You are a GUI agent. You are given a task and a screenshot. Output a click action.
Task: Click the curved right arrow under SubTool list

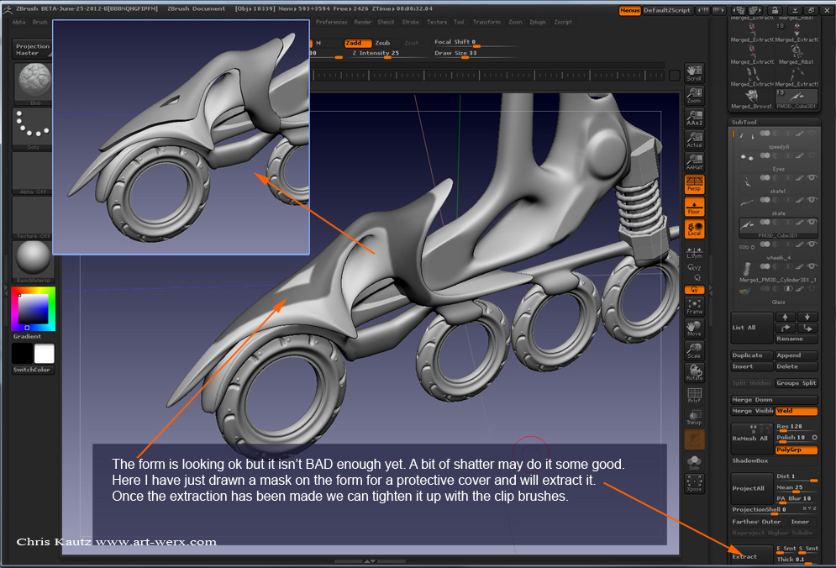[785, 328]
